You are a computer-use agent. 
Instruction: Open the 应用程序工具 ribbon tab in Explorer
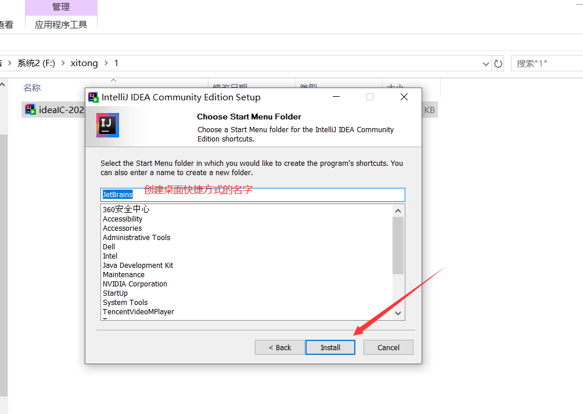(x=61, y=25)
